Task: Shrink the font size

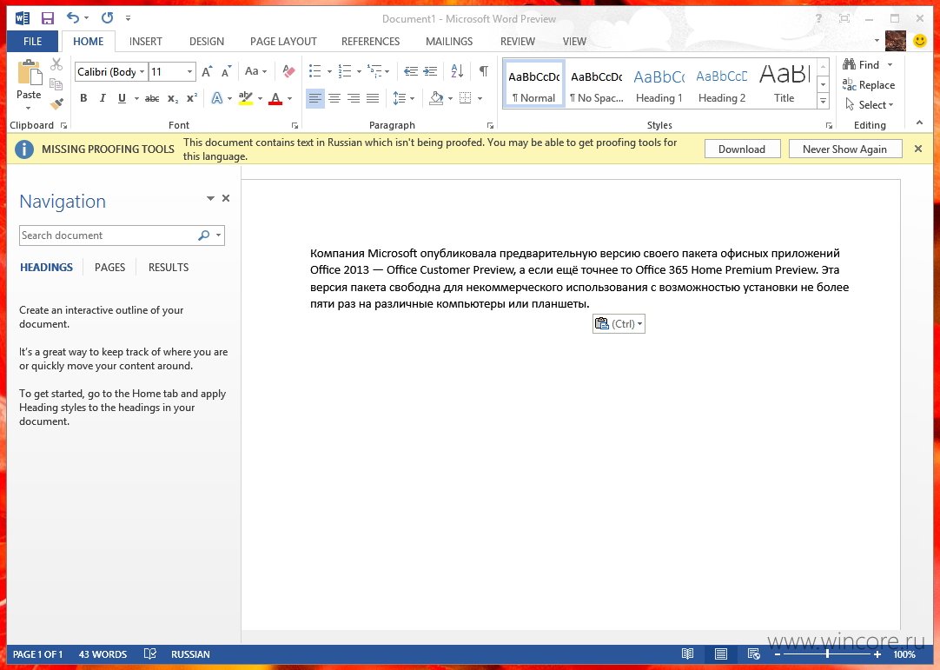Action: (226, 72)
